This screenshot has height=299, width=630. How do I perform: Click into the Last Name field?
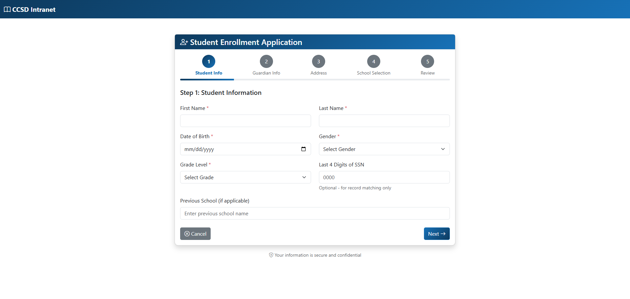click(x=384, y=121)
